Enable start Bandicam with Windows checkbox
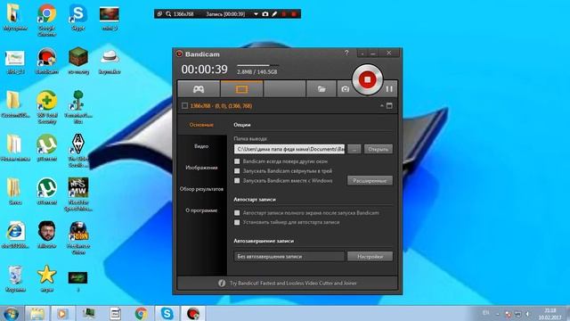The width and height of the screenshot is (570, 321). 237,180
